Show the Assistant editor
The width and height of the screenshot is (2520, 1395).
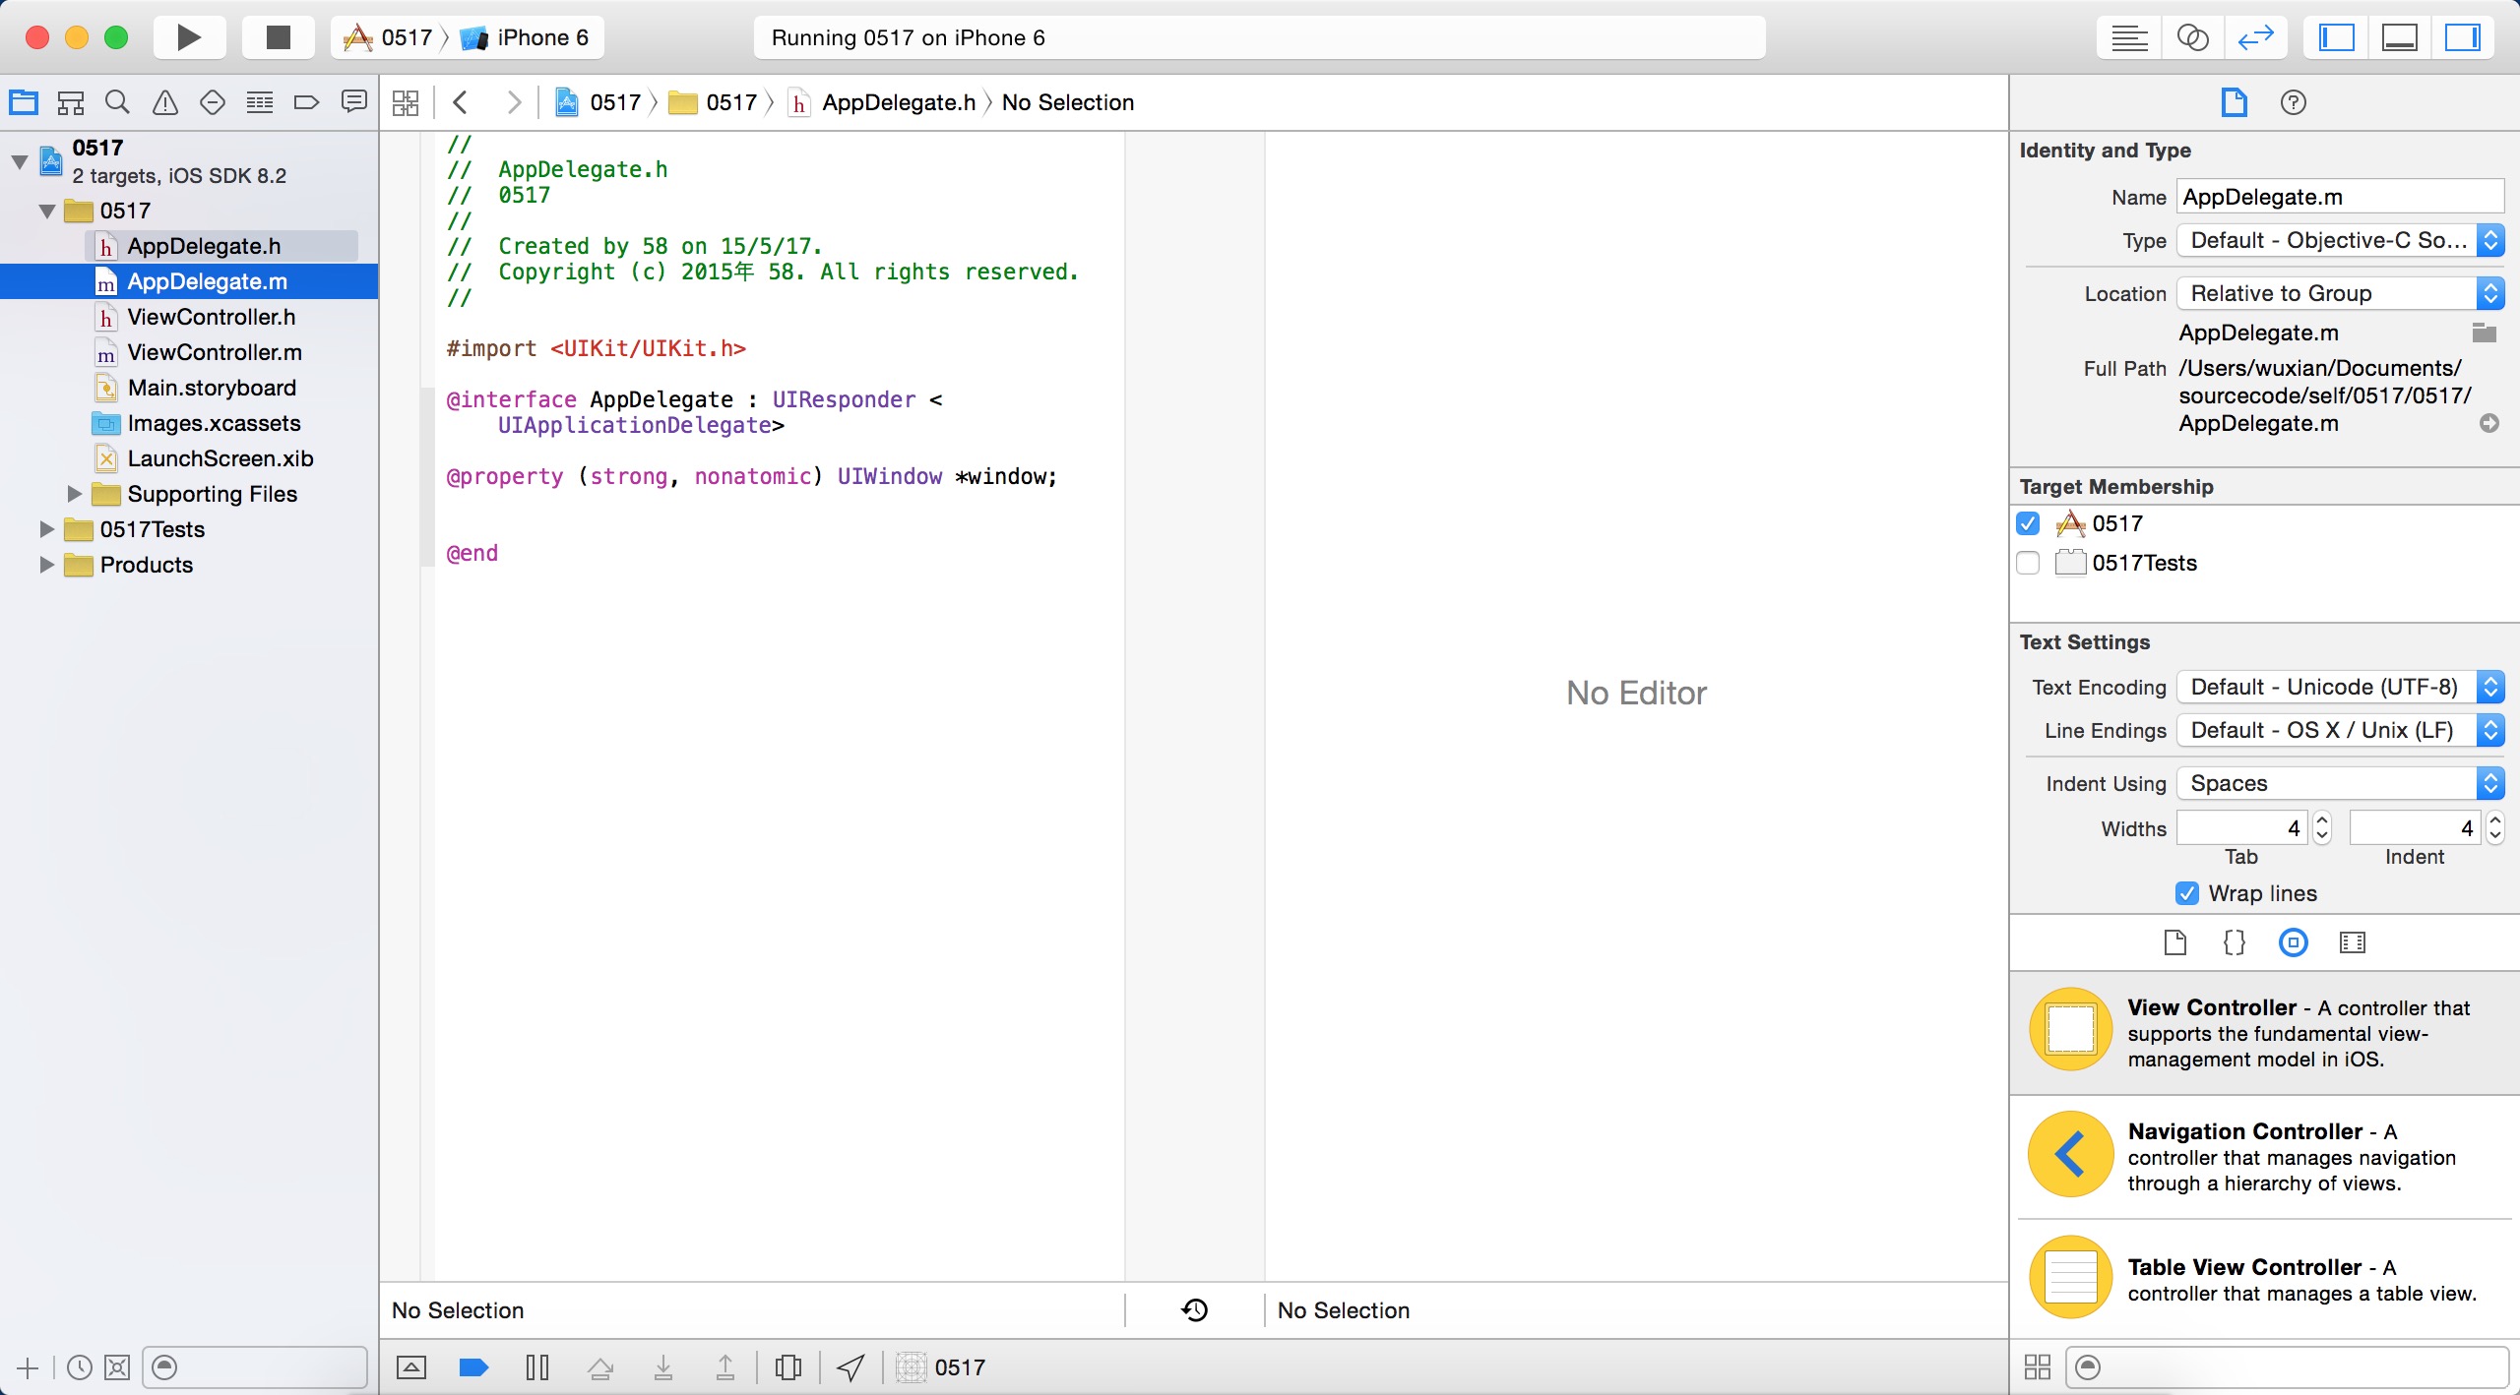(2192, 37)
